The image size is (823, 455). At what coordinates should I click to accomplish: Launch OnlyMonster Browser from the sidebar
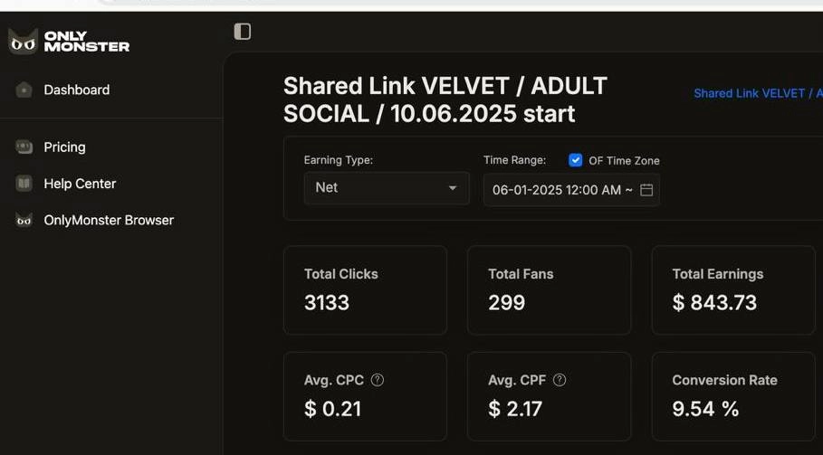pos(109,220)
